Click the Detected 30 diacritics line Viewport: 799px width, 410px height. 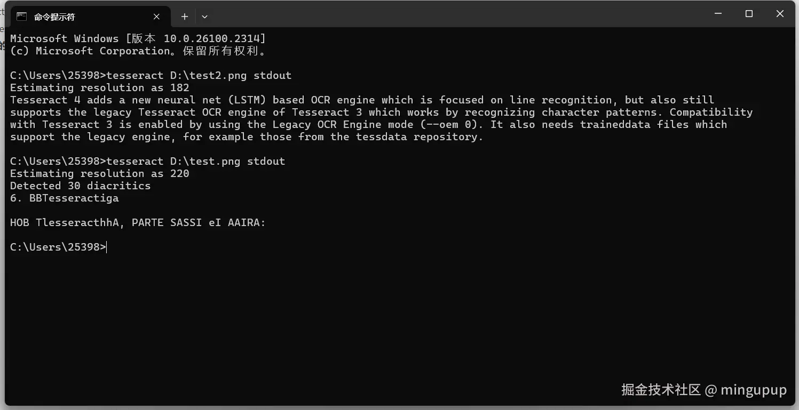tap(81, 186)
